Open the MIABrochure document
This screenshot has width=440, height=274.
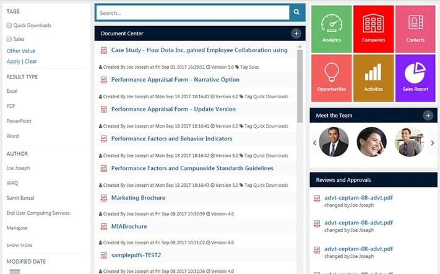click(x=129, y=226)
